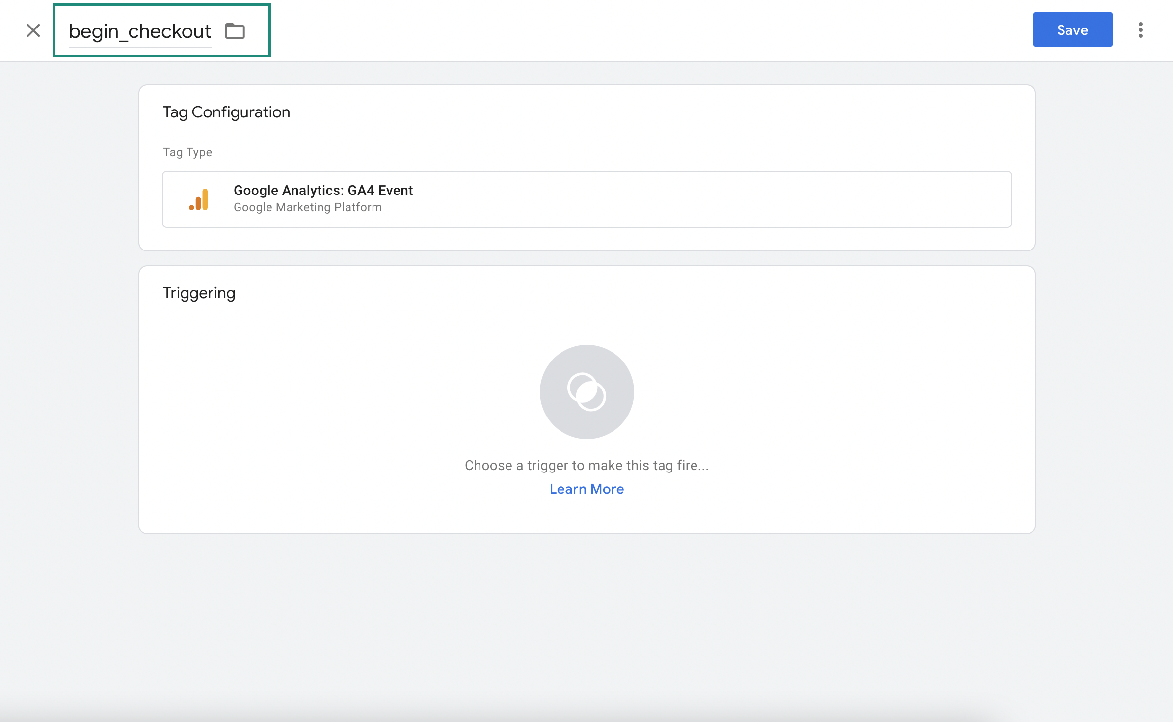Image resolution: width=1173 pixels, height=722 pixels.
Task: Click the Tag Configuration heading
Action: tap(226, 112)
